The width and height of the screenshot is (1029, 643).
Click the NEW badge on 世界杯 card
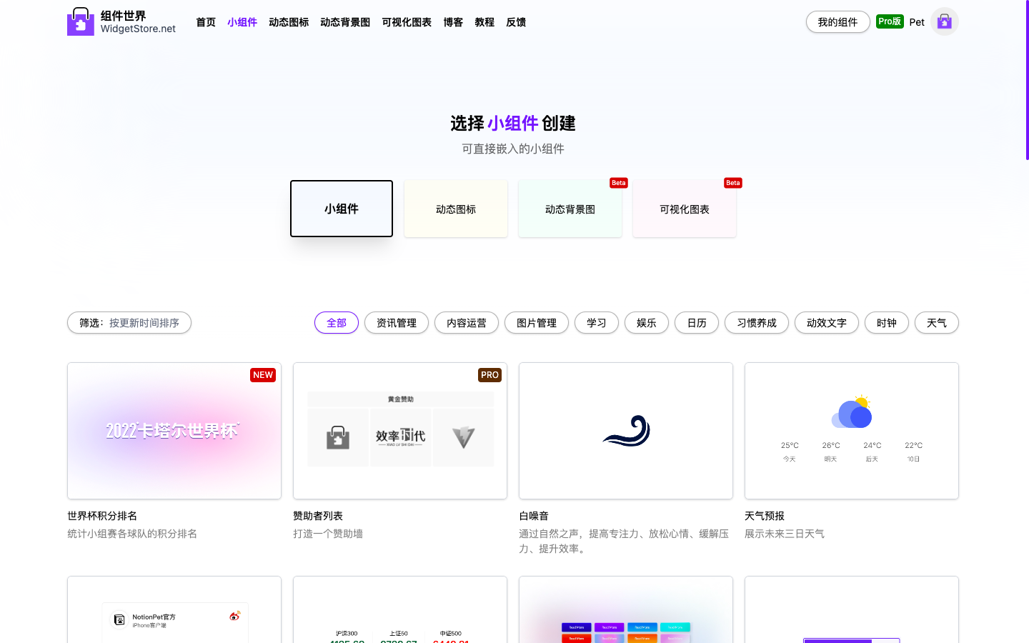click(x=263, y=375)
